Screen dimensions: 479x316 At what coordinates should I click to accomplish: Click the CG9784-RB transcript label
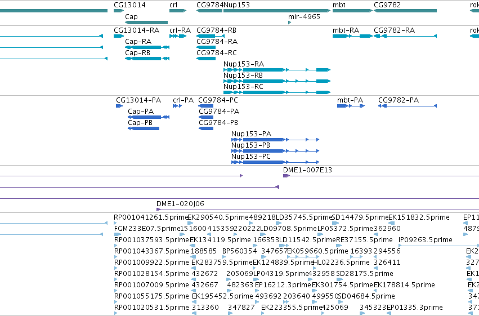216,30
